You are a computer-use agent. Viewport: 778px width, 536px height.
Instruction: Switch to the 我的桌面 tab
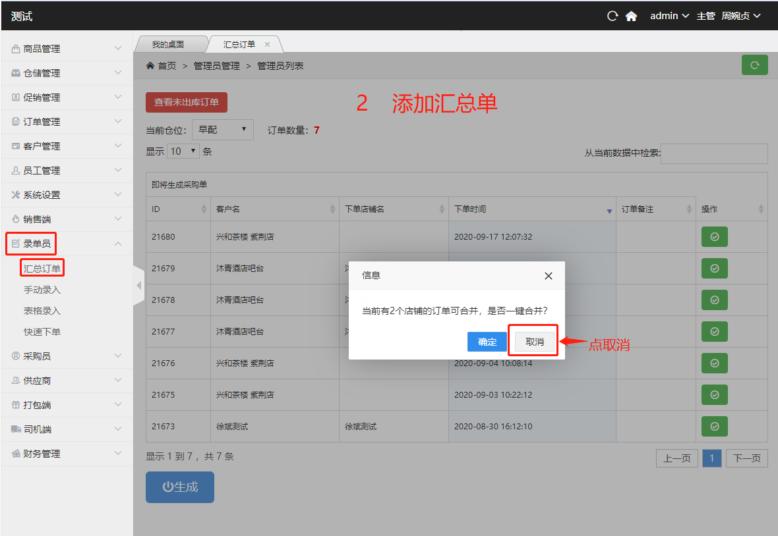tap(168, 45)
